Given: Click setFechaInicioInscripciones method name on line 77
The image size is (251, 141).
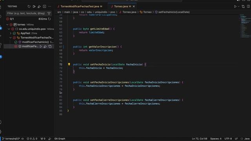Looking at the screenshot, I should pyautogui.click(x=109, y=82).
